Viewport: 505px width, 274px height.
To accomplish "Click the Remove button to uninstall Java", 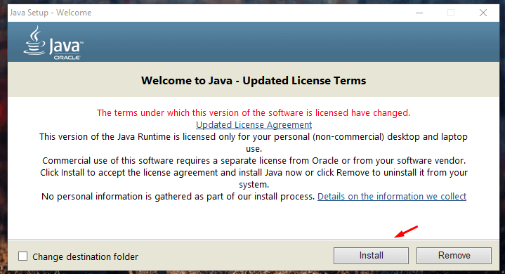I will (454, 256).
